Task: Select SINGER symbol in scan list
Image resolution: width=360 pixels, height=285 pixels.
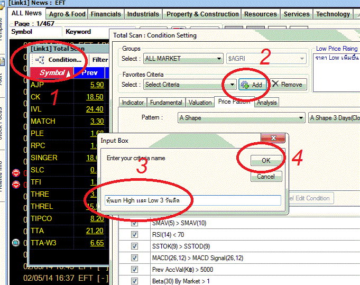Action: 44,158
